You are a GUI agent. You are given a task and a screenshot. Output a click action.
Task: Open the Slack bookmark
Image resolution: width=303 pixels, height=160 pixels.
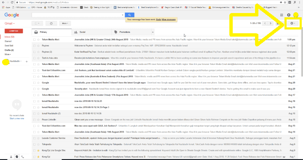pos(85,7)
